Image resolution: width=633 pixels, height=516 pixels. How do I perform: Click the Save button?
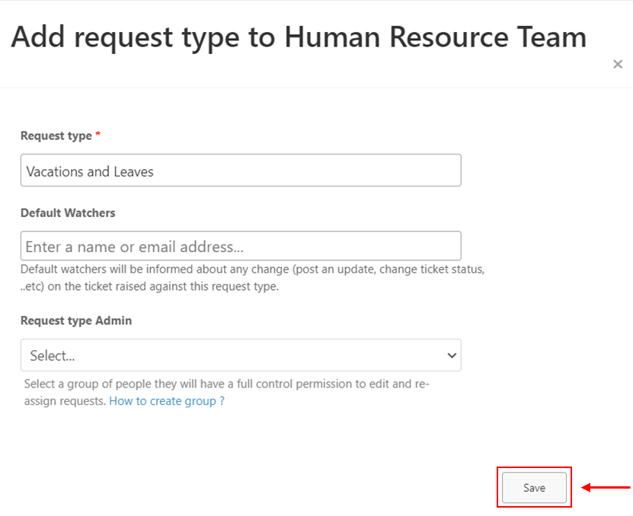534,487
